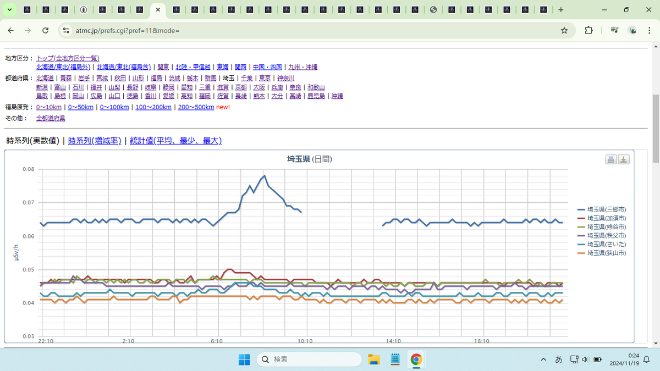The height and width of the screenshot is (371, 660).
Task: Toggle the 埼玉県(加須市) legend series
Action: (x=602, y=218)
